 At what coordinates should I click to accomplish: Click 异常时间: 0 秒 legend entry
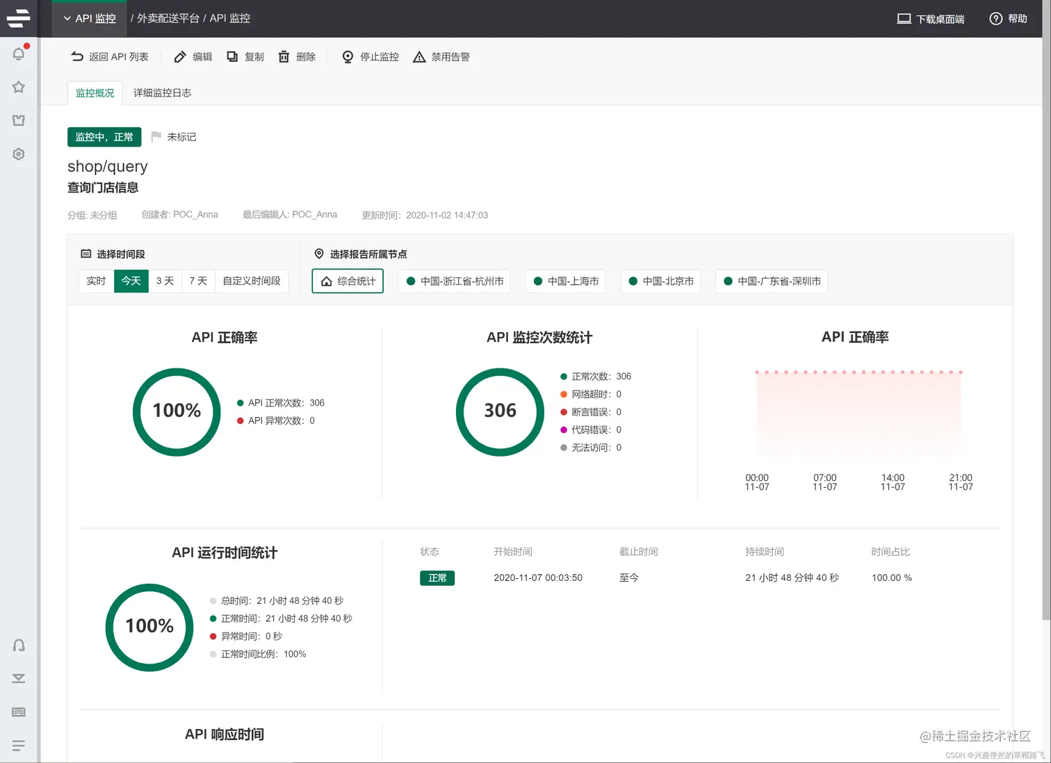tap(246, 637)
